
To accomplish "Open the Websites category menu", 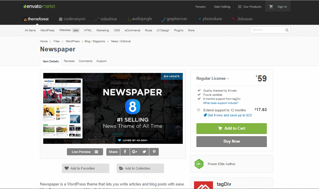I will point(65,30).
